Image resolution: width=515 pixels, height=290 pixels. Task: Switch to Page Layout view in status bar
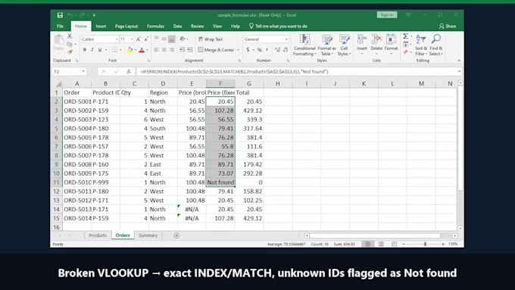coord(381,244)
